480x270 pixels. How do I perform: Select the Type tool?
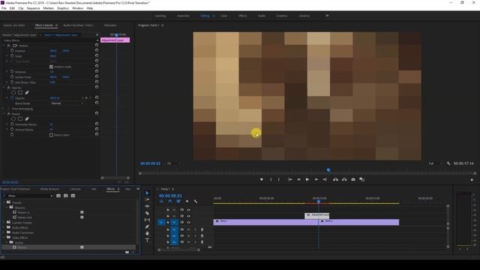point(147,240)
